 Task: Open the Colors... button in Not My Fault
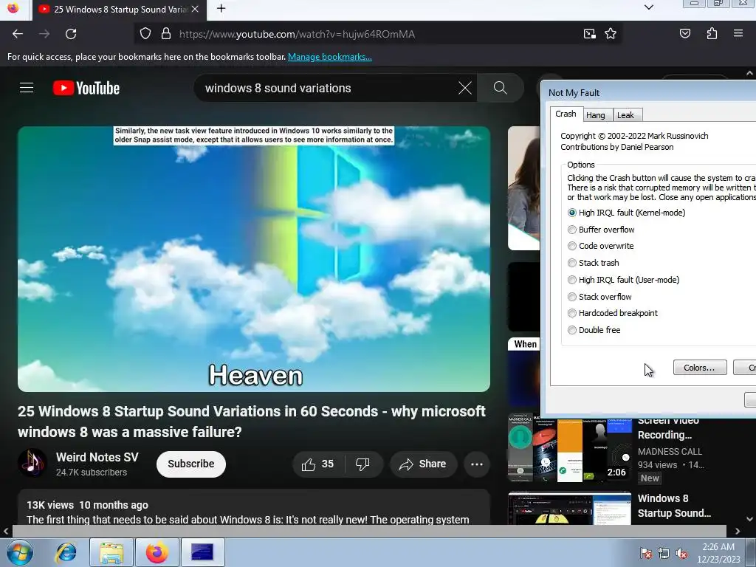point(700,368)
